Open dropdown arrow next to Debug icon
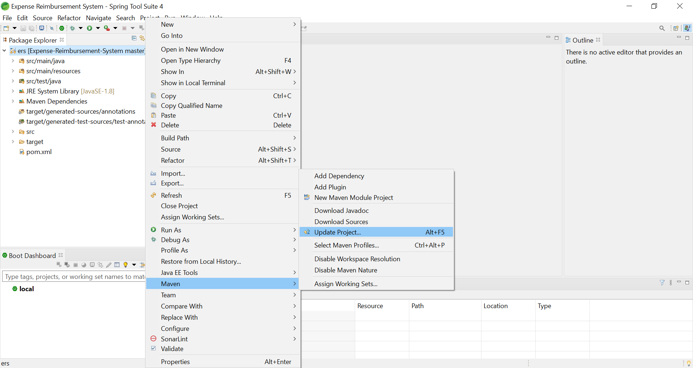Screen dimensions: 693x368 (80, 28)
